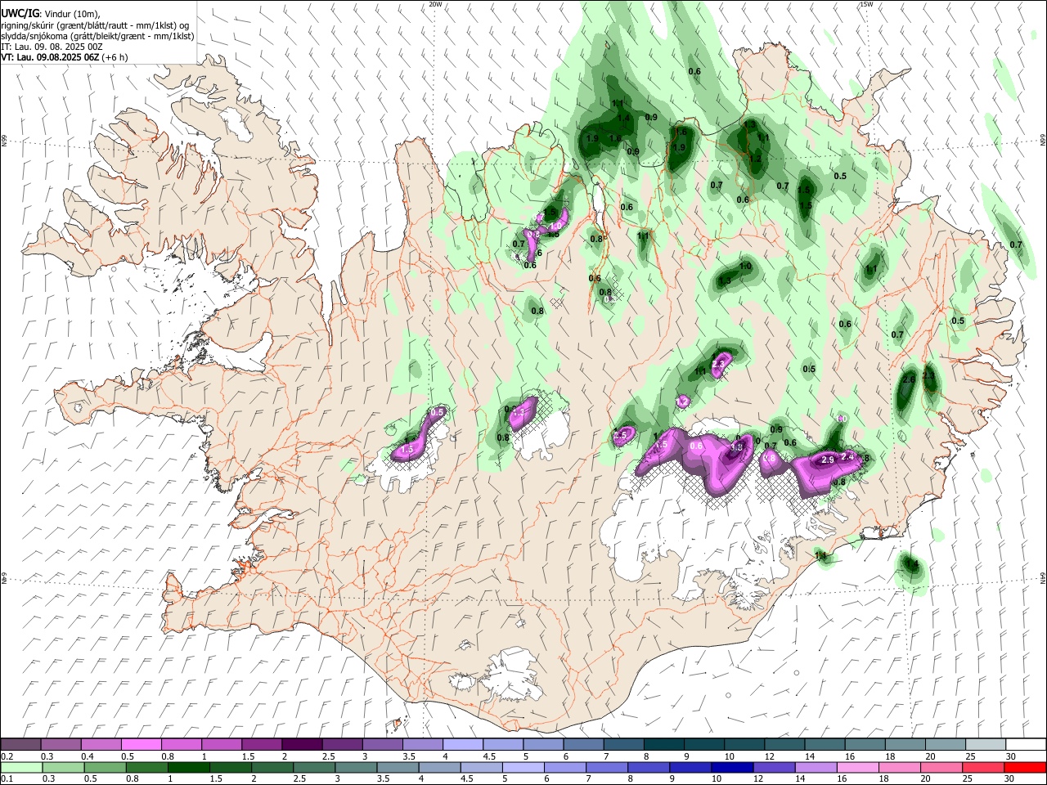Click the lower scale's 1 darkest green swatch
This screenshot has width=1047, height=785.
[x=188, y=768]
